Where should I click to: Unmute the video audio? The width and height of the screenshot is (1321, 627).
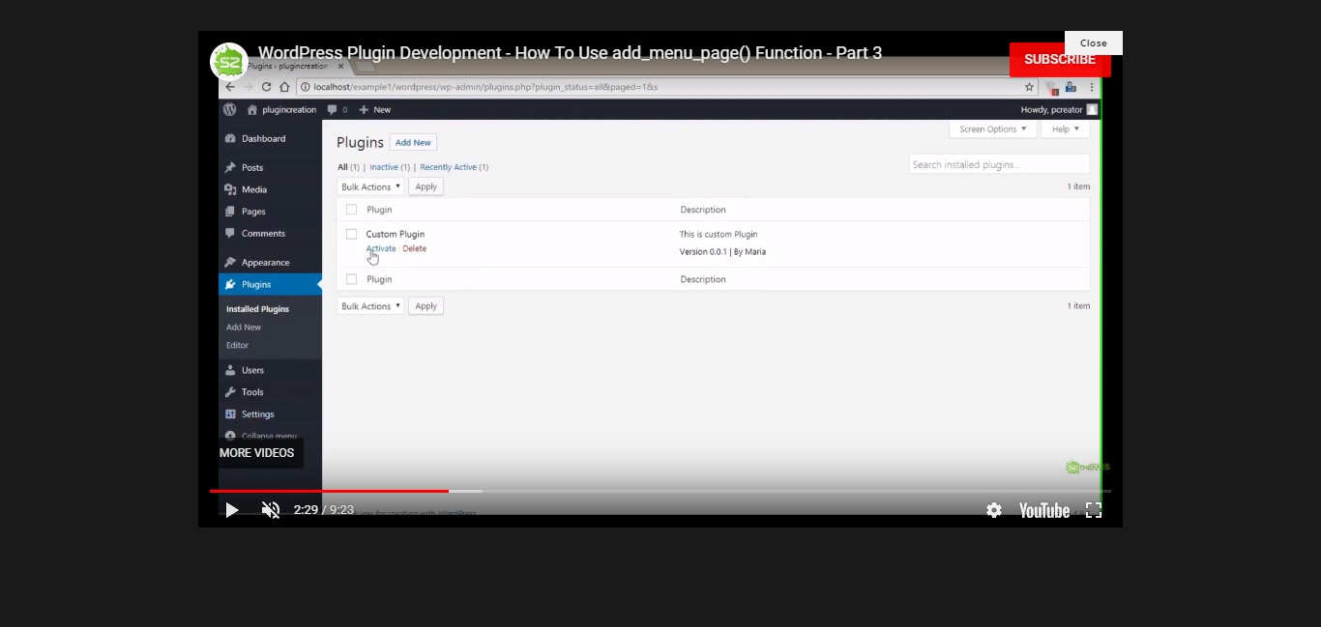click(271, 510)
